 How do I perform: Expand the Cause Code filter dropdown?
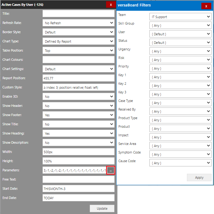click(180, 163)
